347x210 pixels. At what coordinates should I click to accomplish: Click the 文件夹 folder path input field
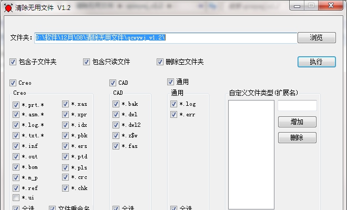pyautogui.click(x=166, y=38)
